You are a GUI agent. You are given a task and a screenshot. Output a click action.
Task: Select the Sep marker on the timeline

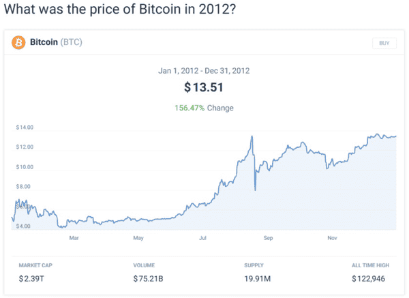coord(268,238)
